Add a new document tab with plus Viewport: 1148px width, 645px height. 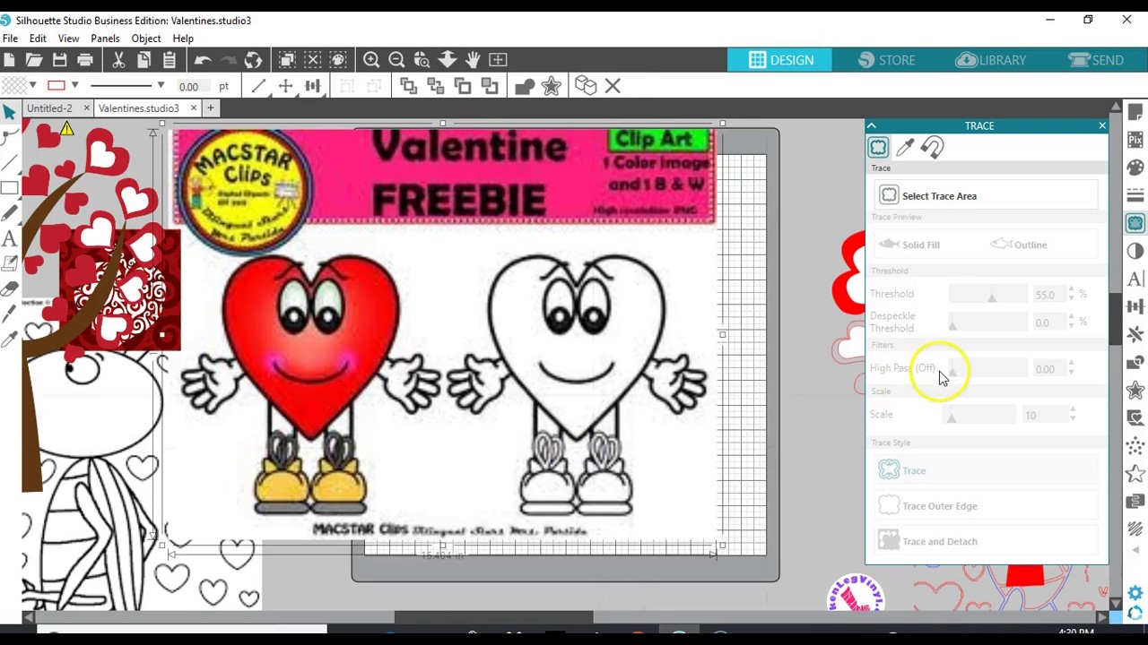pyautogui.click(x=211, y=108)
